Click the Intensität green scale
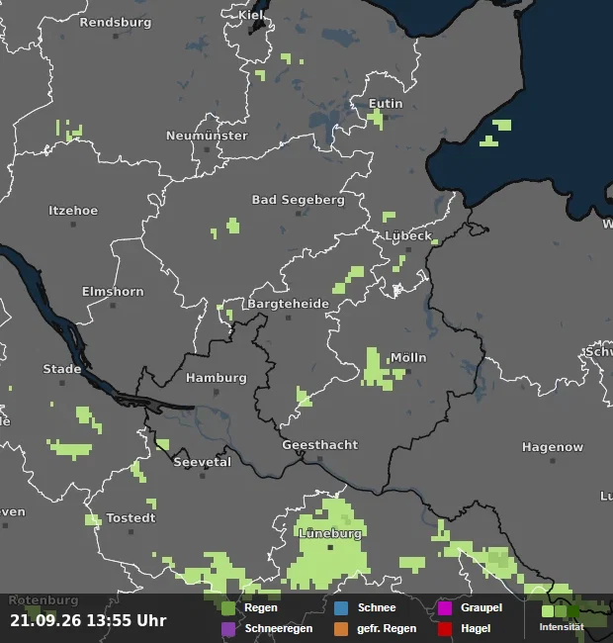Screen dimensions: 613x643 [x=561, y=611]
